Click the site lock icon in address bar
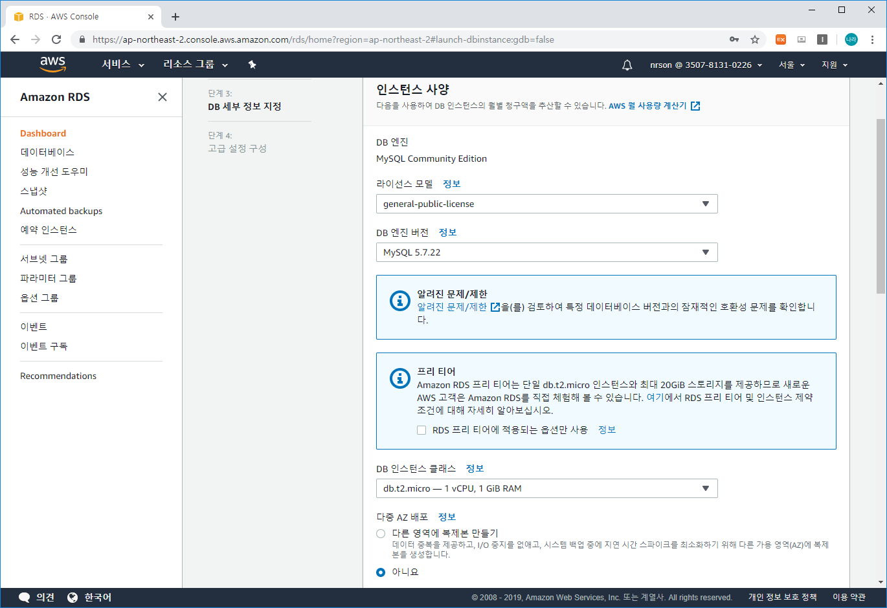887x608 pixels. point(82,39)
